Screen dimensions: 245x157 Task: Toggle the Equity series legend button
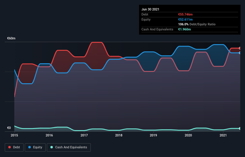point(35,147)
